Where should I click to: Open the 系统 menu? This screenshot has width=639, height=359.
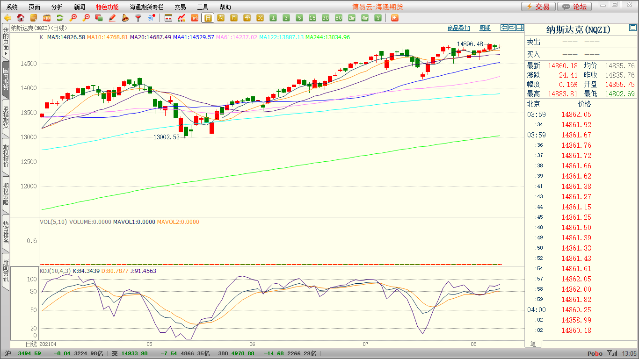pyautogui.click(x=12, y=7)
